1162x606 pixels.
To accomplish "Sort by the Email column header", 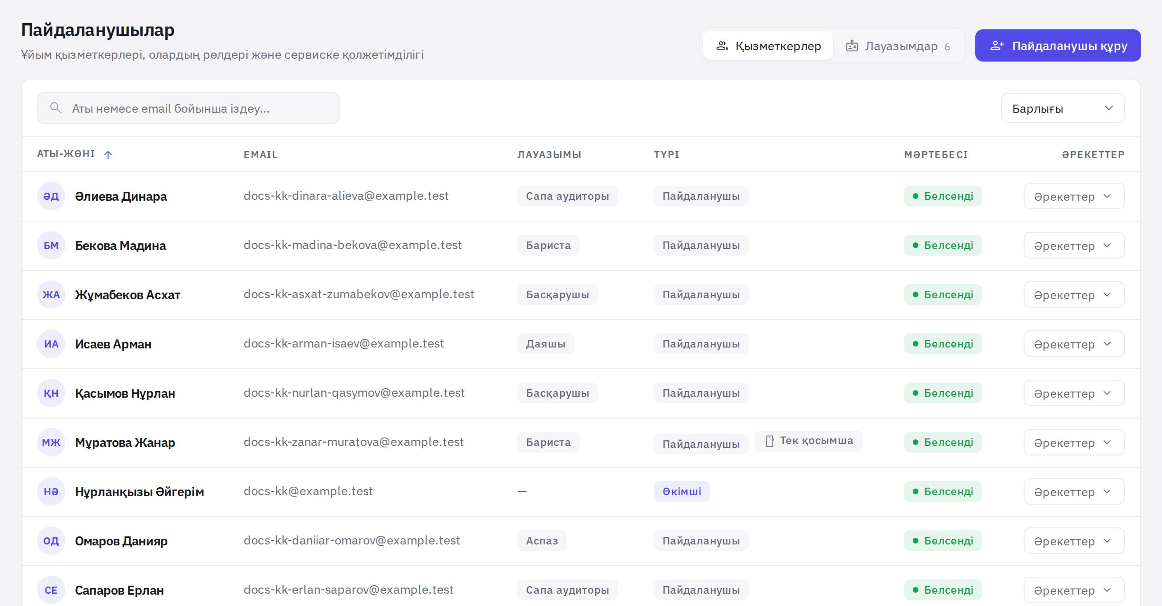I will coord(261,154).
